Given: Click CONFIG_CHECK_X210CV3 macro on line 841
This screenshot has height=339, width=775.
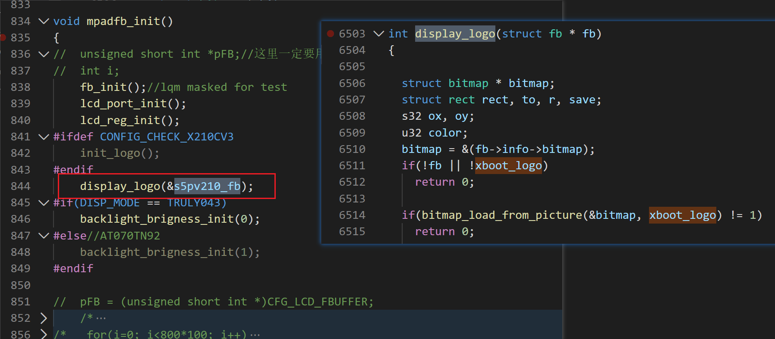Looking at the screenshot, I should 167,137.
